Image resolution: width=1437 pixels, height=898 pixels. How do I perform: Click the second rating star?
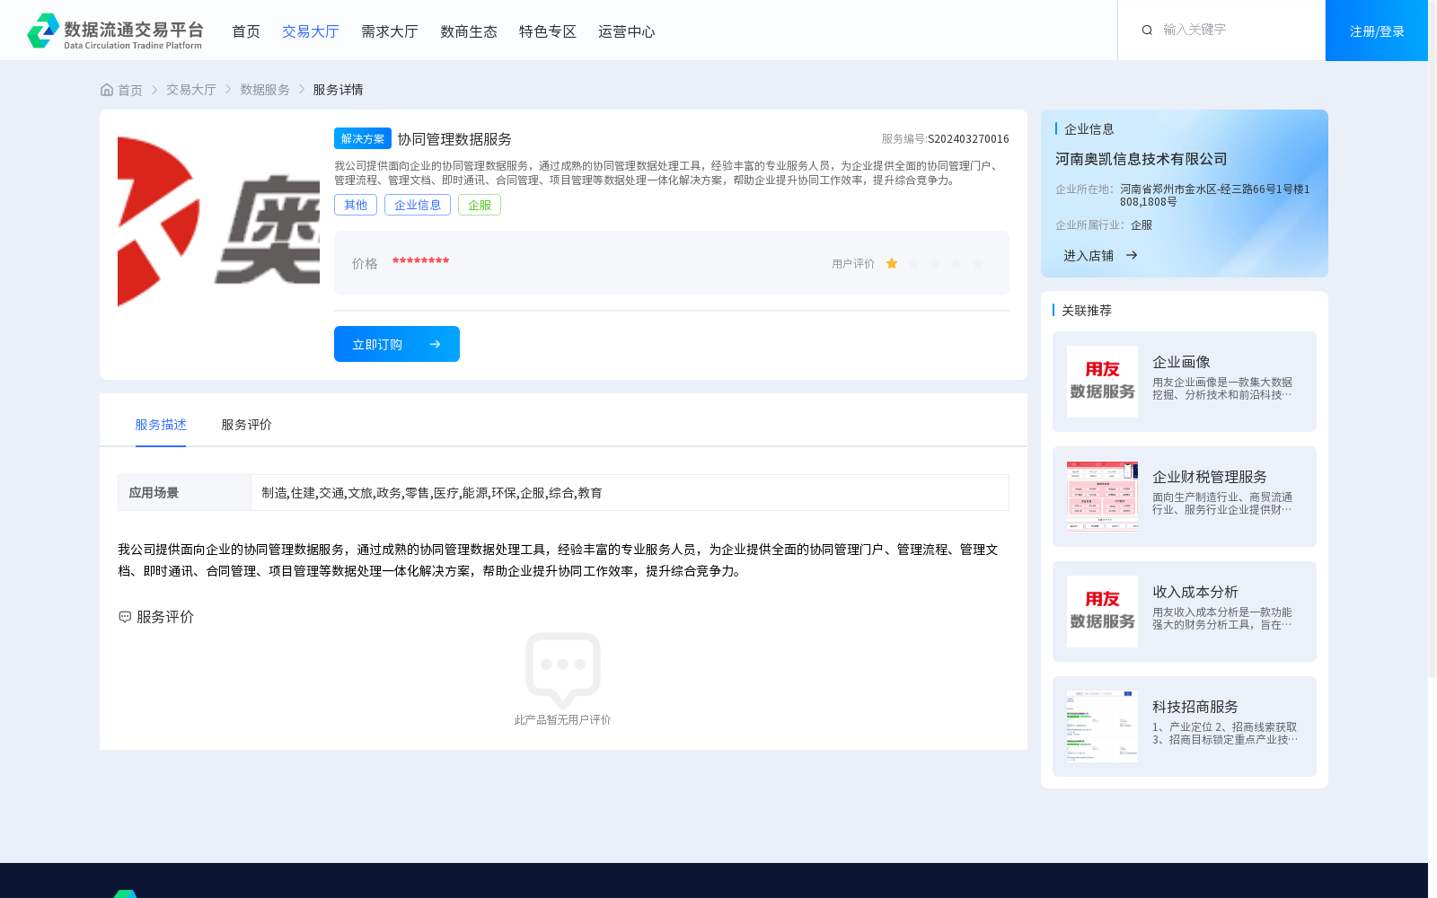913,263
